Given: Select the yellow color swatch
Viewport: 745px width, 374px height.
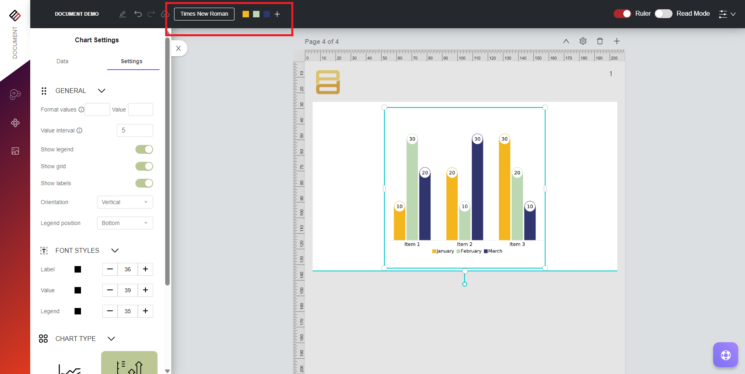Looking at the screenshot, I should click(246, 14).
